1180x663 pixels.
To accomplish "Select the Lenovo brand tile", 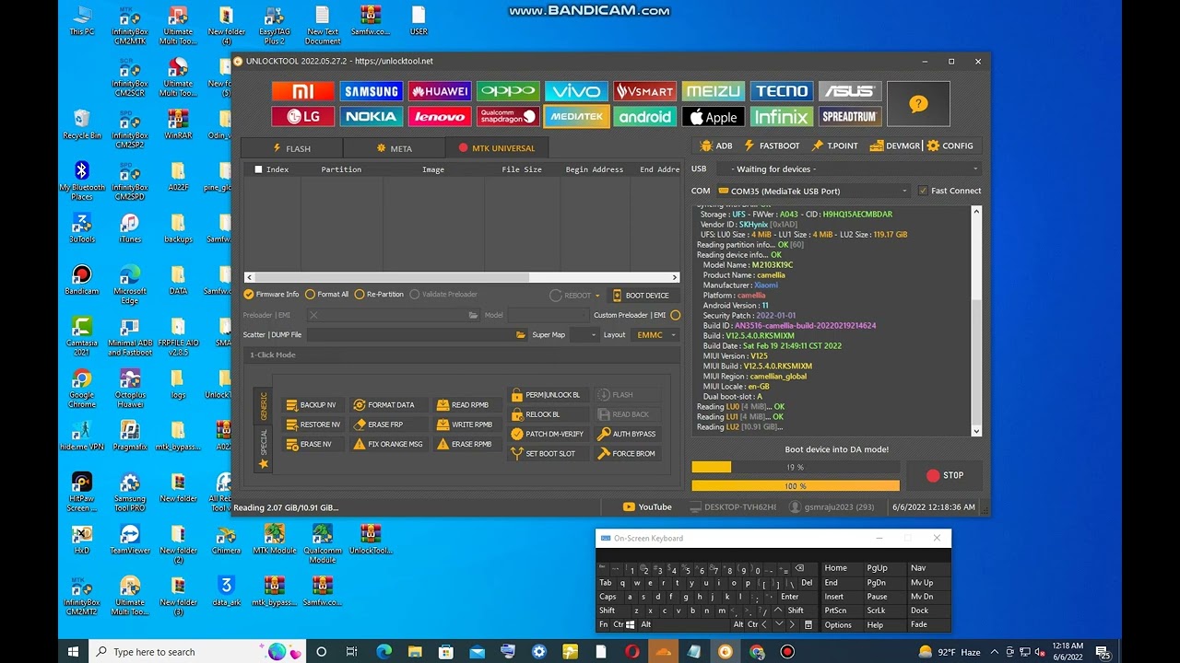I will pyautogui.click(x=440, y=117).
